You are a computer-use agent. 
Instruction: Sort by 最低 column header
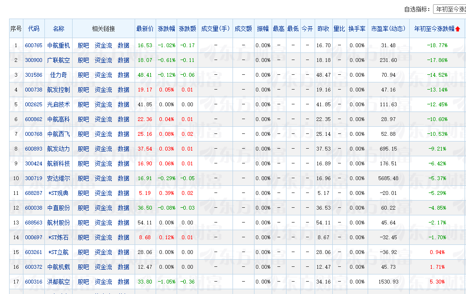pyautogui.click(x=293, y=29)
